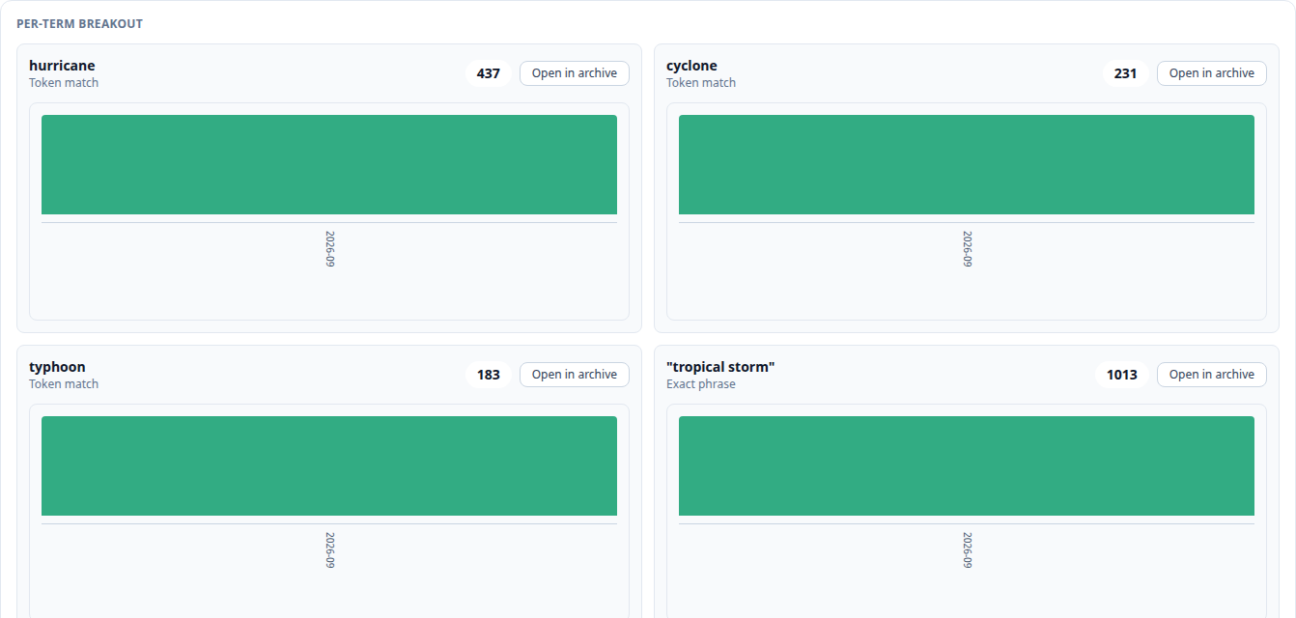Click the Per-Term Breakout heading
1296x618 pixels.
coord(79,23)
